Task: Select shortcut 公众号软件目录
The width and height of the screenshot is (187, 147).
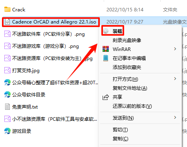Action: 29,95
